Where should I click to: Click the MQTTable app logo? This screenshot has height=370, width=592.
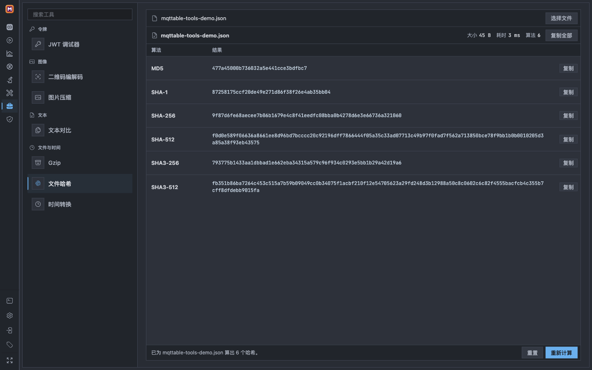coord(9,9)
